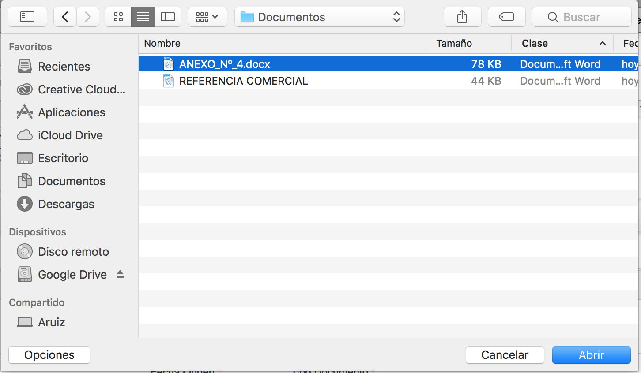Click the class cell of ANEXO_Nº_4.docx
The width and height of the screenshot is (641, 373).
560,64
